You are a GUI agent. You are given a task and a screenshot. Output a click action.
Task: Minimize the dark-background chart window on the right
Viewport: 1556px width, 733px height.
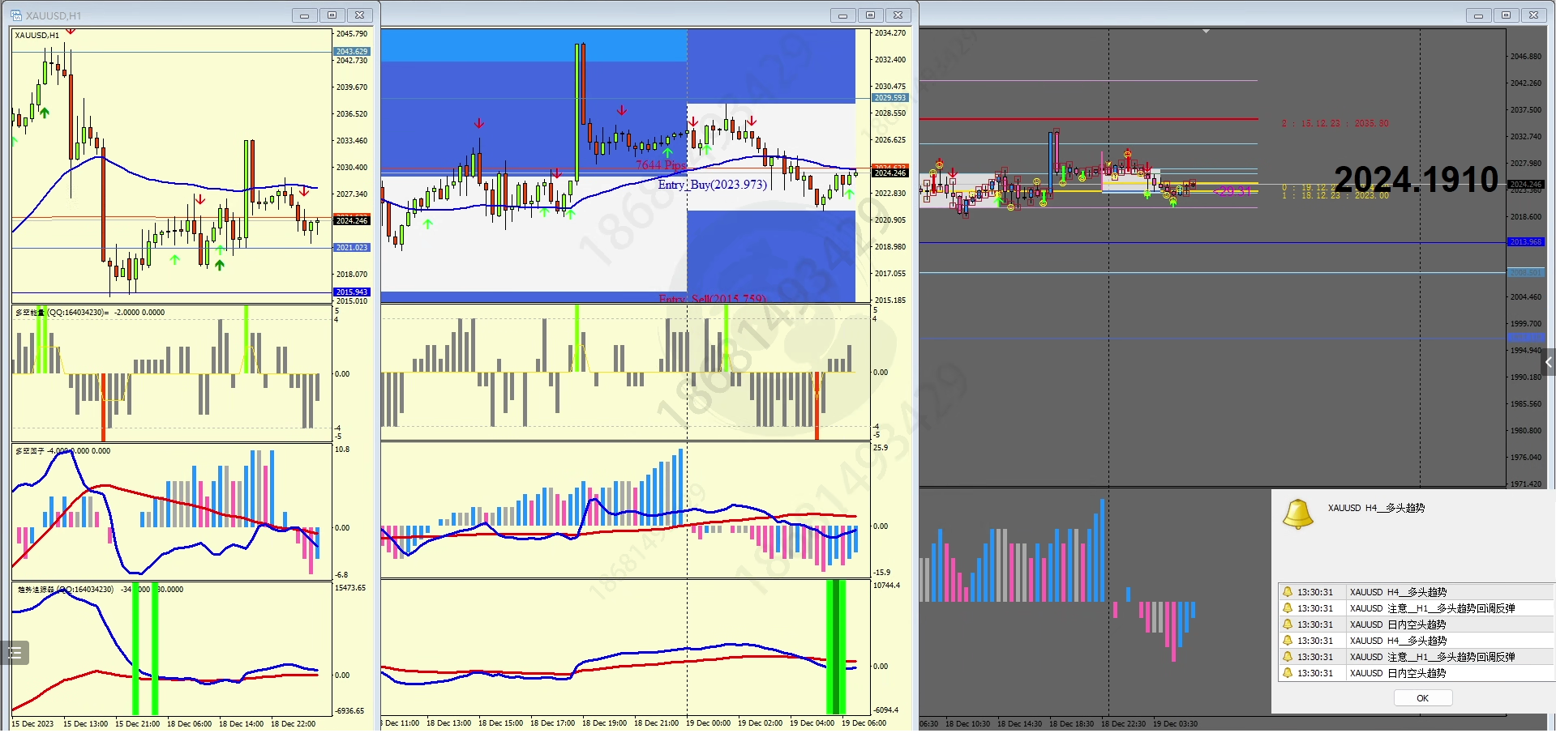[1478, 15]
